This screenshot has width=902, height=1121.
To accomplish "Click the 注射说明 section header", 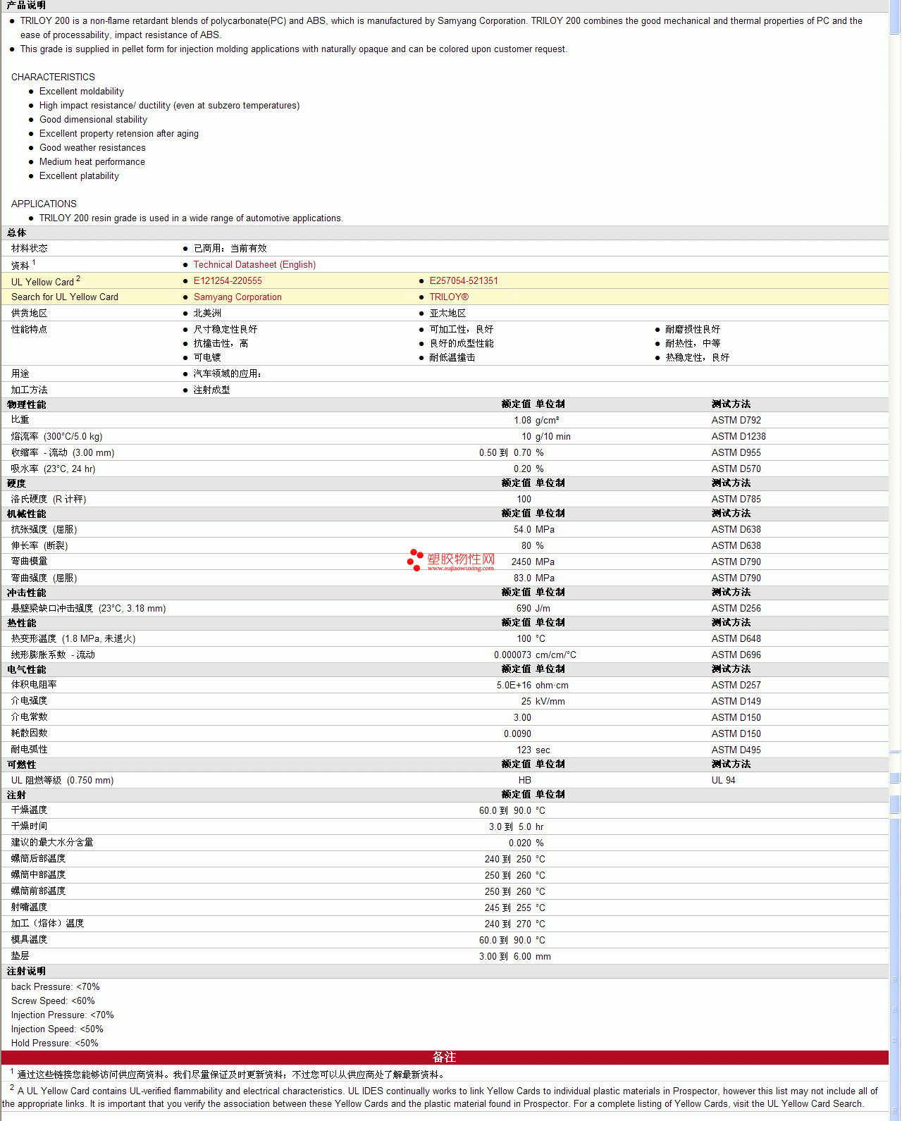I will [27, 972].
